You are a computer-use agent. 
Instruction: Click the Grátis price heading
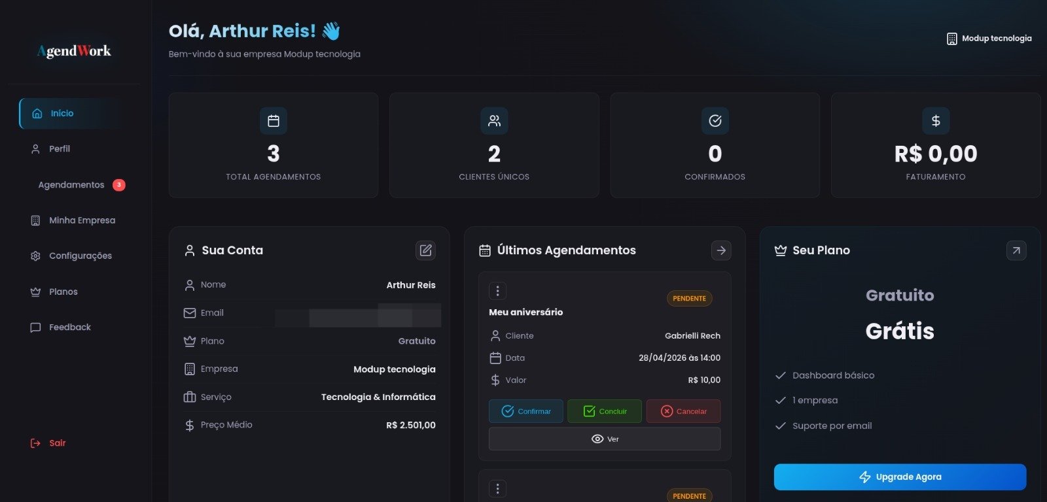[900, 331]
